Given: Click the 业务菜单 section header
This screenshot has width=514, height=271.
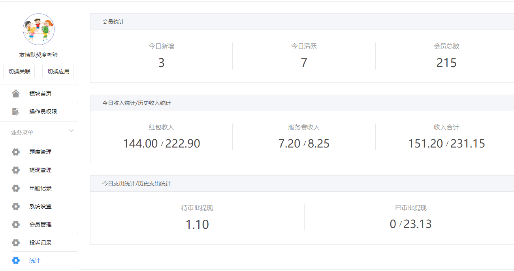Looking at the screenshot, I should pyautogui.click(x=22, y=133).
